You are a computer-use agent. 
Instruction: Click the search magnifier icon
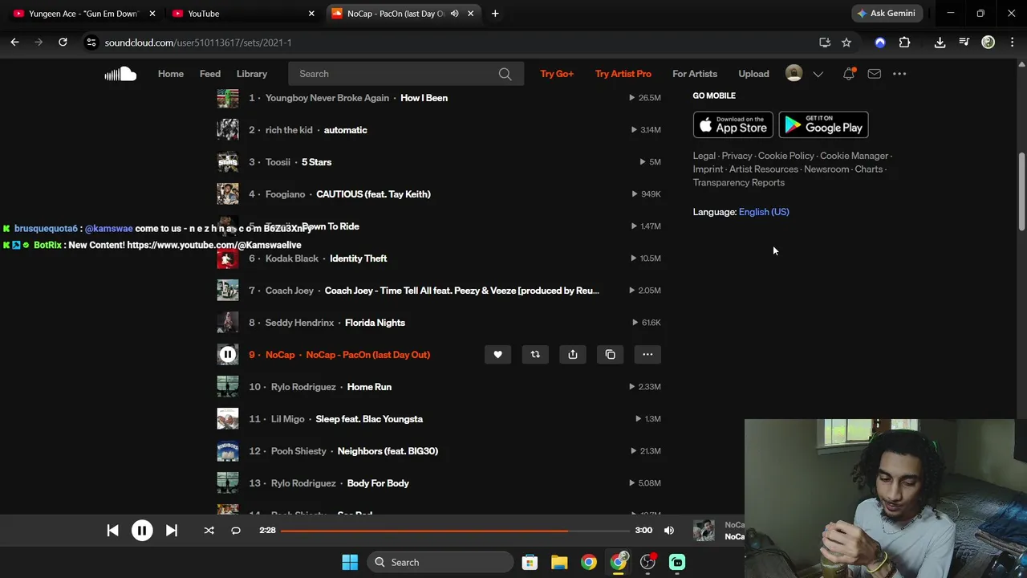(x=505, y=74)
